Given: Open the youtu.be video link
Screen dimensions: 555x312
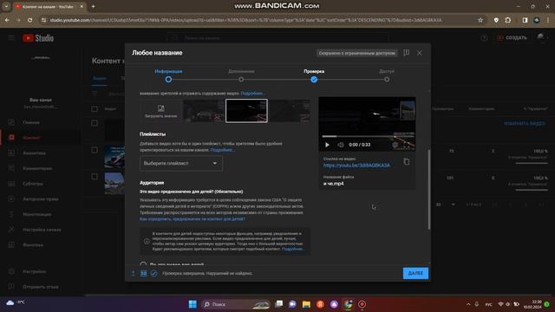Looking at the screenshot, I should click(x=356, y=166).
